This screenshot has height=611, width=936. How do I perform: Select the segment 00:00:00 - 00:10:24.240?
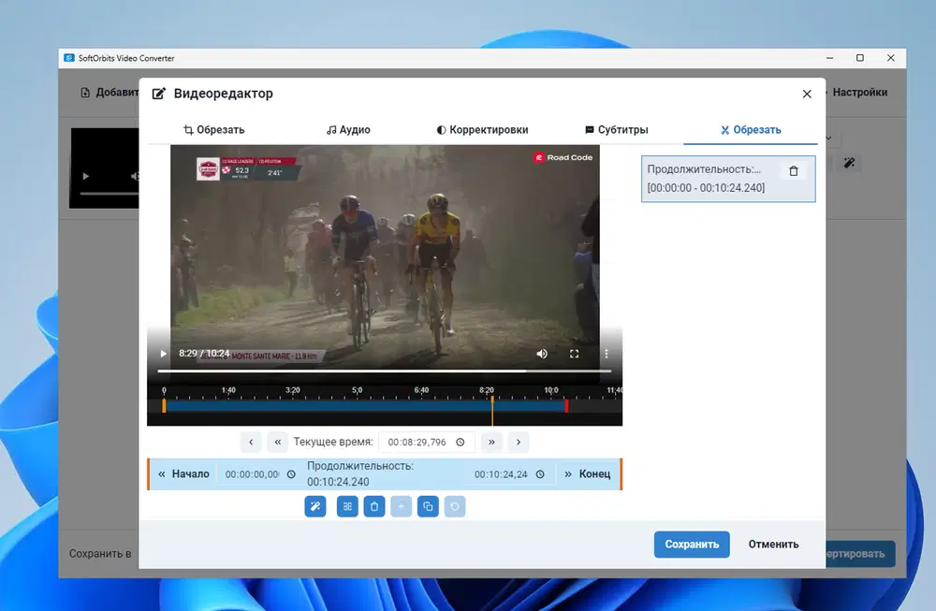pyautogui.click(x=728, y=179)
